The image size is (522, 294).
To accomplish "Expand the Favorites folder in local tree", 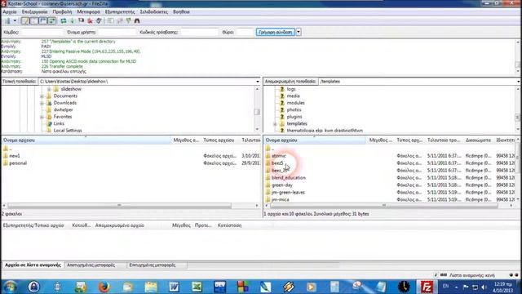I will (42, 117).
